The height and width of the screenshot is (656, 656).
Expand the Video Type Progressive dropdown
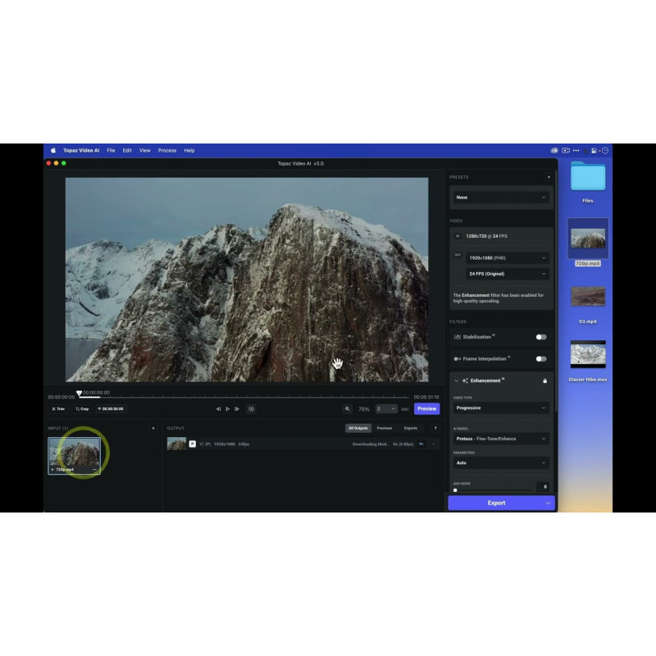pyautogui.click(x=501, y=408)
